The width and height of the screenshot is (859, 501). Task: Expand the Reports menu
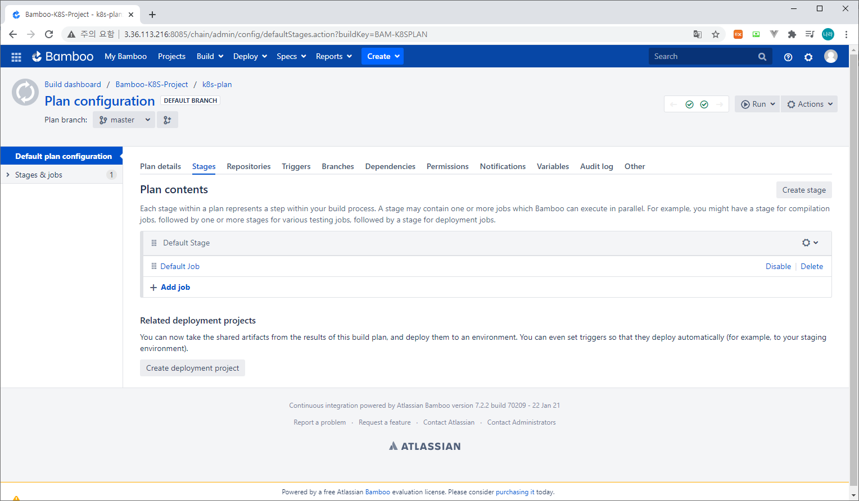tap(334, 56)
